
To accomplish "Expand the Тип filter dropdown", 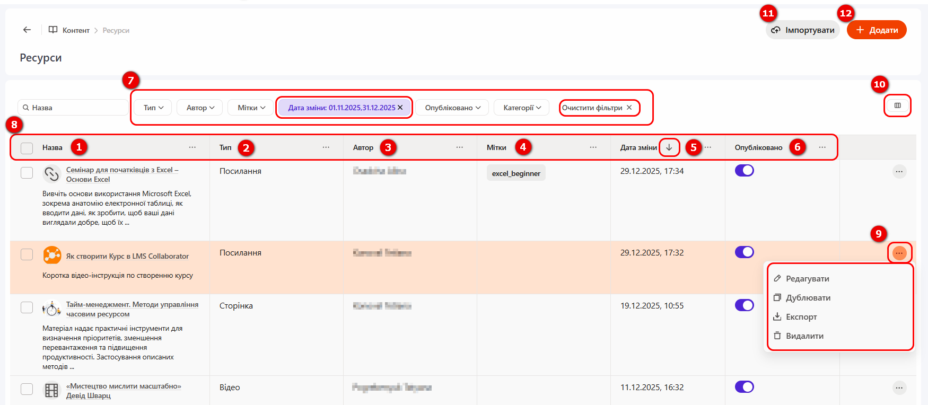I will click(x=153, y=108).
